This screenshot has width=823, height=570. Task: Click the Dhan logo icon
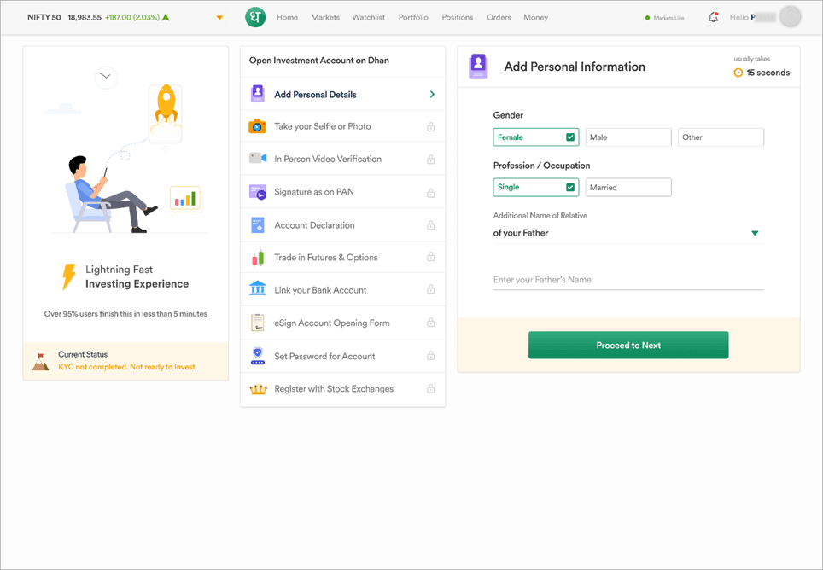click(255, 17)
